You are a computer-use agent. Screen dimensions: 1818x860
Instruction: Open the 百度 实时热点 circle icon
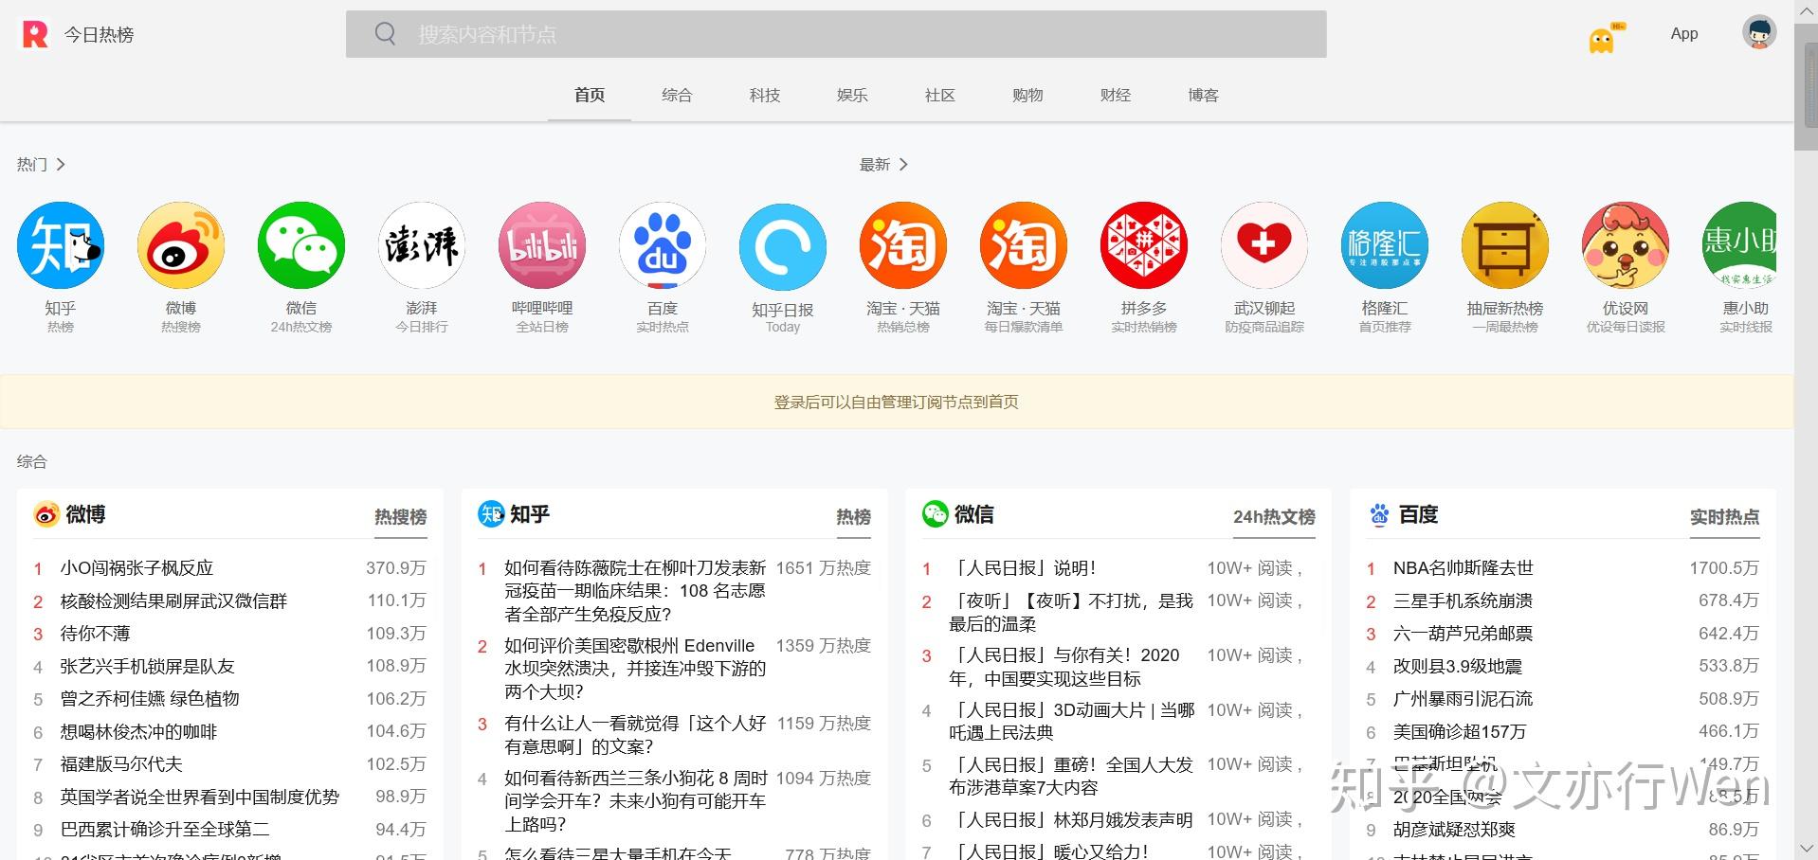click(663, 245)
